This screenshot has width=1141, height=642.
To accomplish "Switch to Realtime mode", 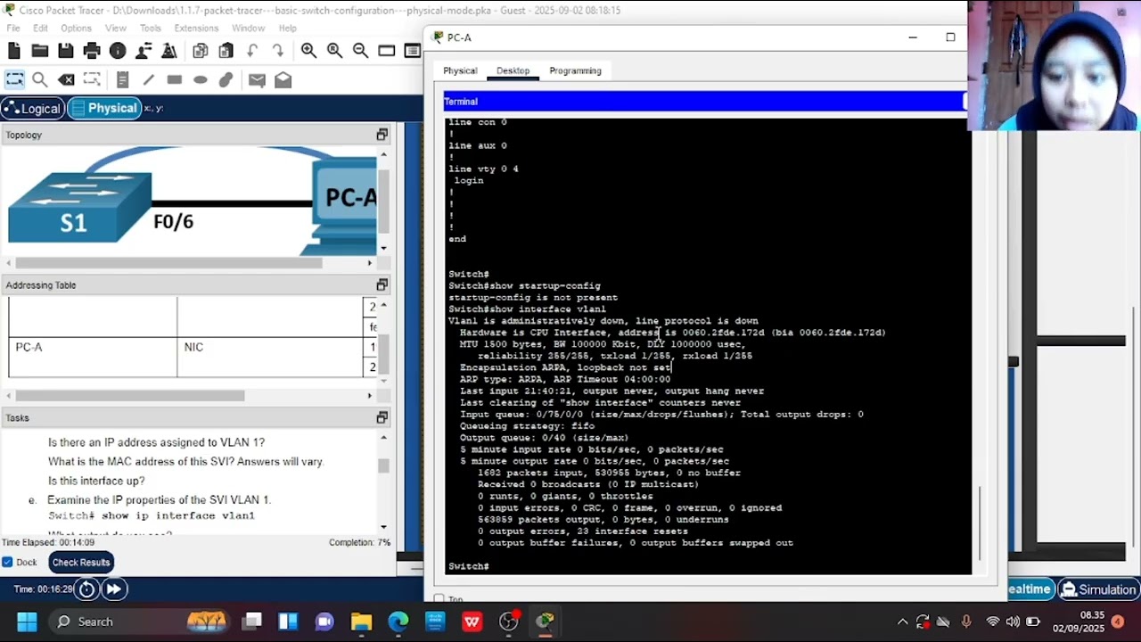I will (1030, 589).
